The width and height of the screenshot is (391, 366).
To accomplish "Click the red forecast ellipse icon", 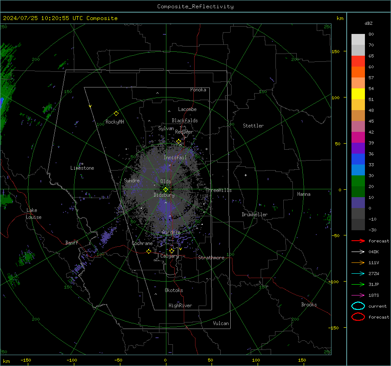I will point(358,317).
